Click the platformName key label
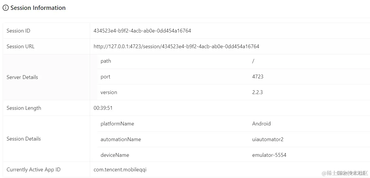Viewport: 370px width, 178px height. 117,124
